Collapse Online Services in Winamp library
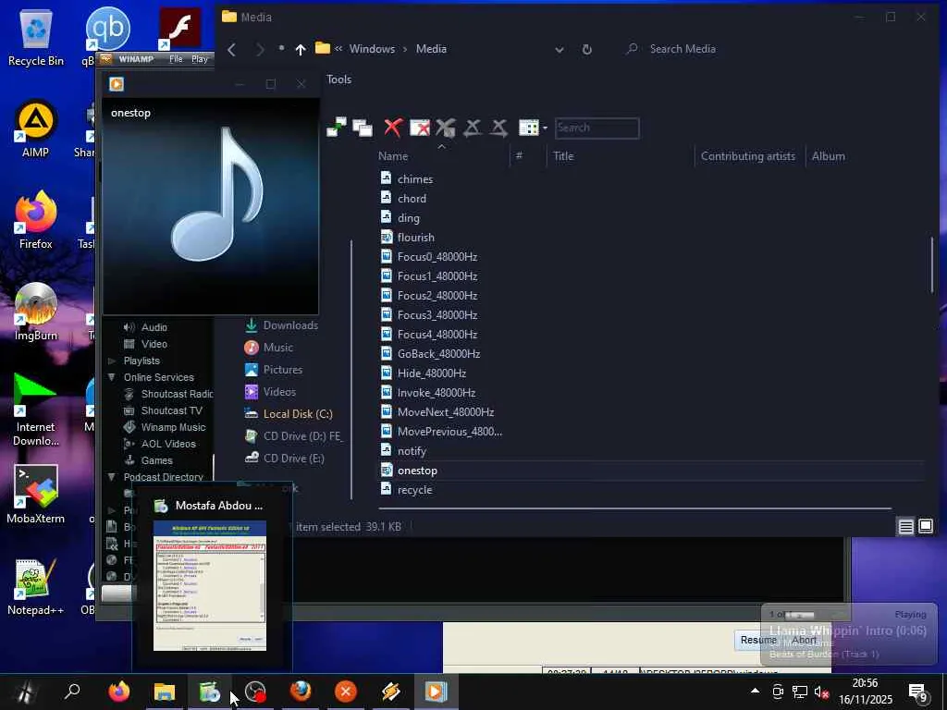This screenshot has width=947, height=710. tap(112, 377)
